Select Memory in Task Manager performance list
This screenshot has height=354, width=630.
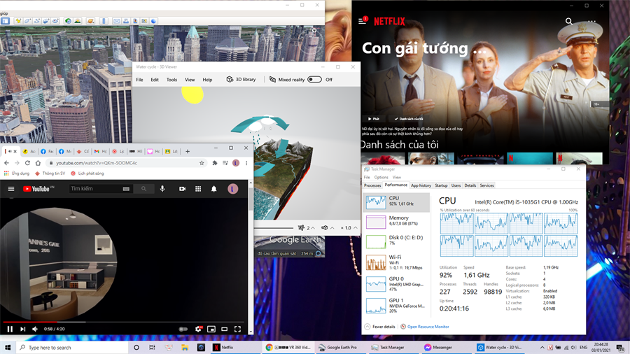pos(396,222)
